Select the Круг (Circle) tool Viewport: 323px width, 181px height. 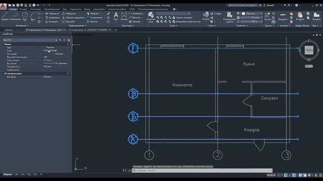[25, 16]
